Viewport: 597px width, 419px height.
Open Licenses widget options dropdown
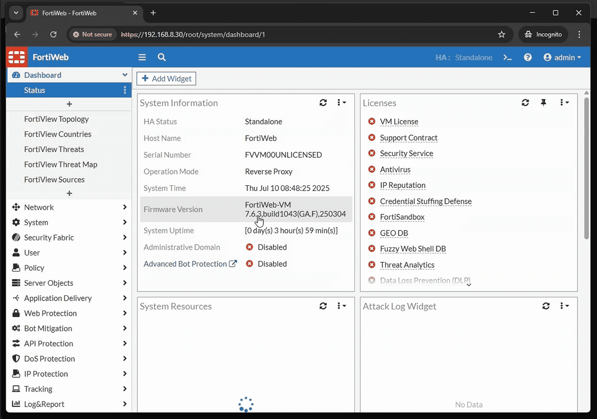(x=564, y=102)
